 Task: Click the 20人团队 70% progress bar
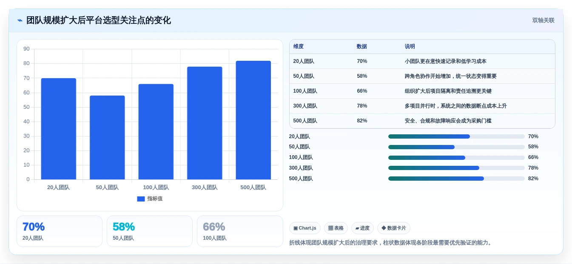(x=456, y=136)
